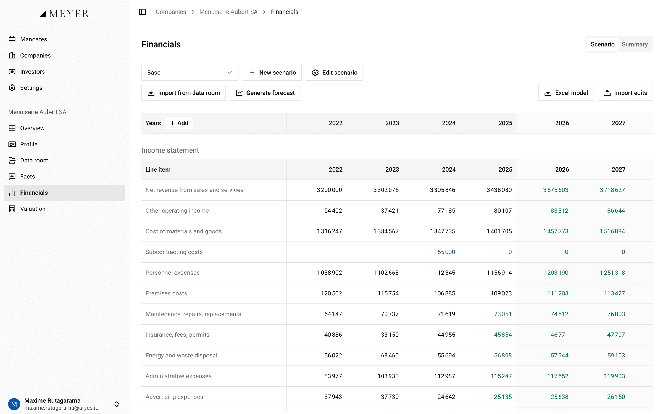
Task: Select Net revenue 2022 value 3 200 000
Action: coord(329,190)
